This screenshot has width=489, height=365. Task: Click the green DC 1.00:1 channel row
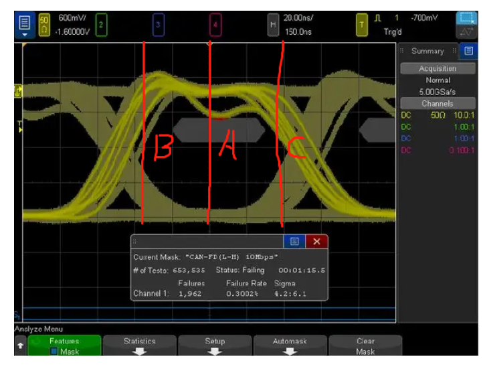pyautogui.click(x=437, y=127)
